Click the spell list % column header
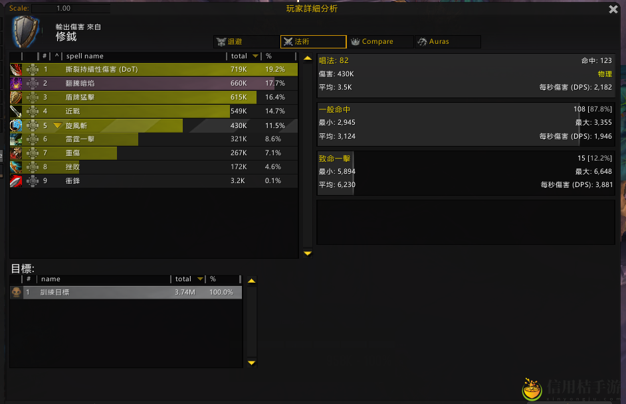 click(268, 56)
